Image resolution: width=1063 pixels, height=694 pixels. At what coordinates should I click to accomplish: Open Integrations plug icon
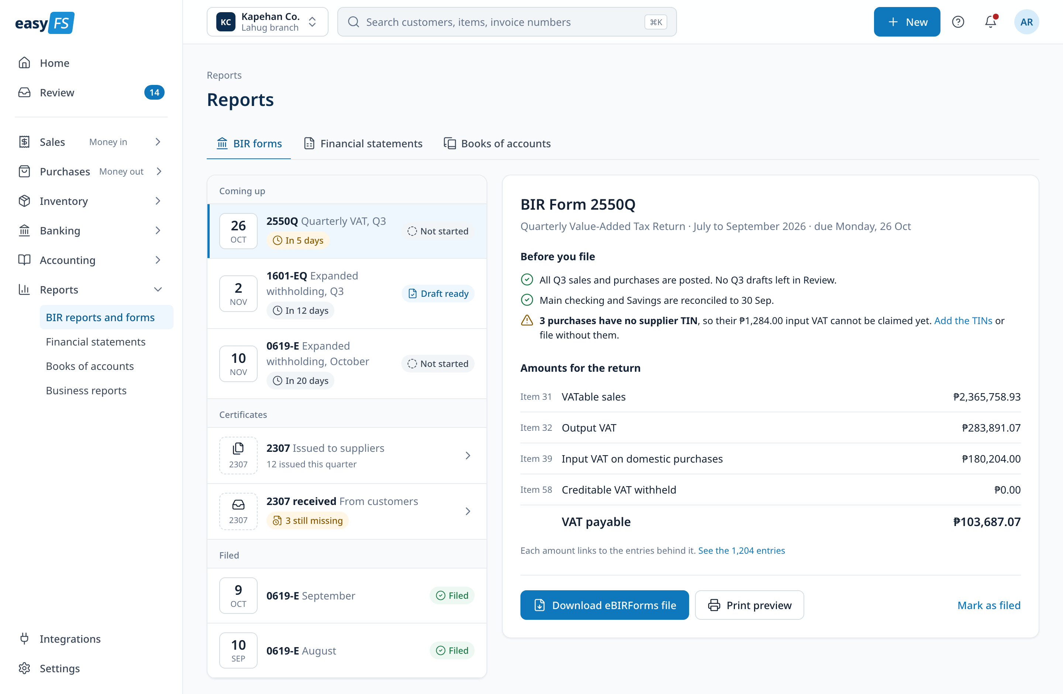pos(25,639)
